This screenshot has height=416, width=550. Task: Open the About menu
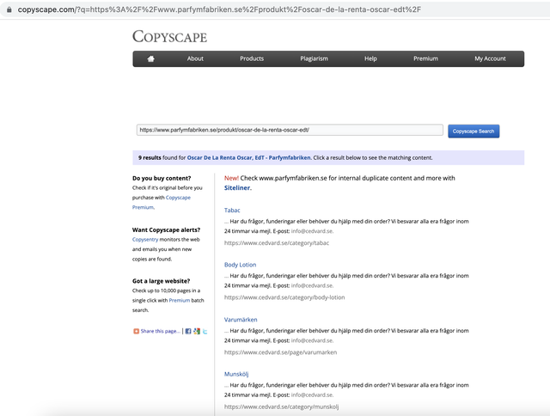click(195, 58)
